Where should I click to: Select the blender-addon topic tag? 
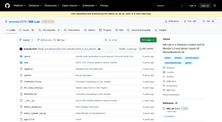[192, 58]
